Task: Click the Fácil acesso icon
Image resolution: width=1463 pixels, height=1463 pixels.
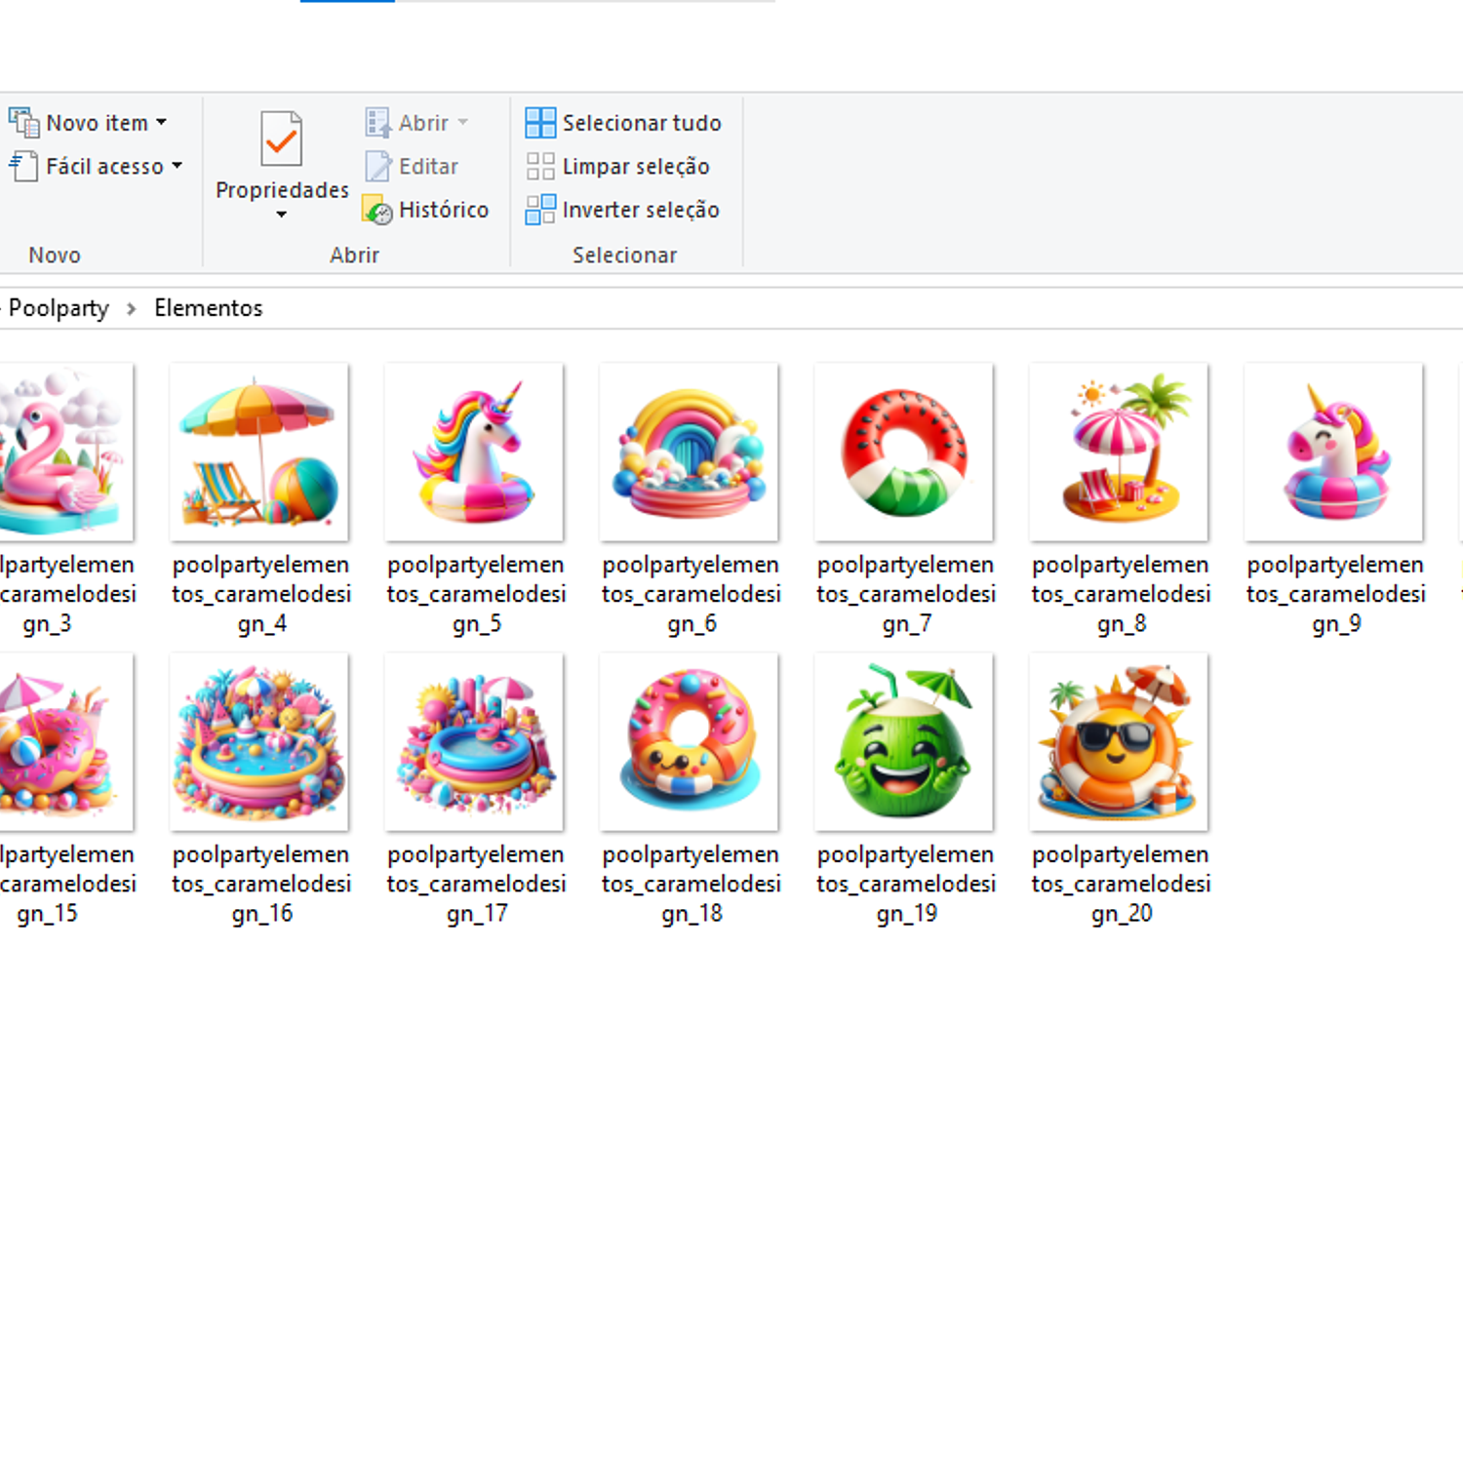Action: pos(23,167)
